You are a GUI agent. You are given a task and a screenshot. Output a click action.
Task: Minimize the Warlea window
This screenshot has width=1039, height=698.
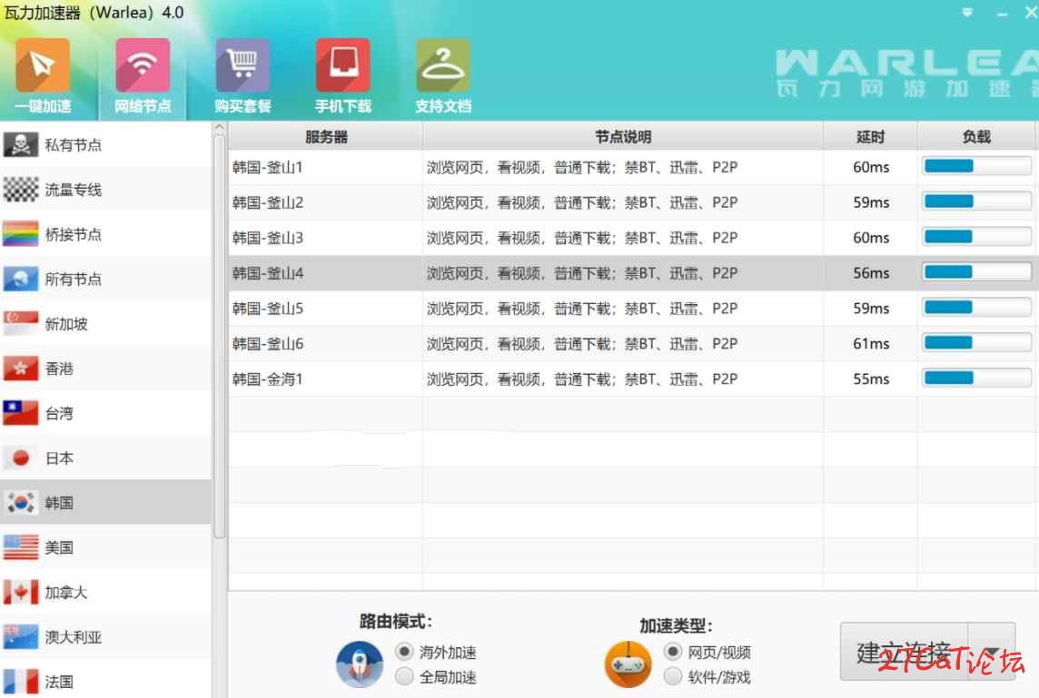point(1002,14)
